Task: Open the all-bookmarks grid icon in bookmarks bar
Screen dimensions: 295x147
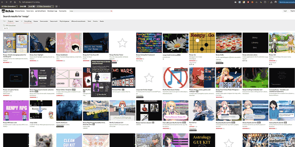Action: click(56, 6)
